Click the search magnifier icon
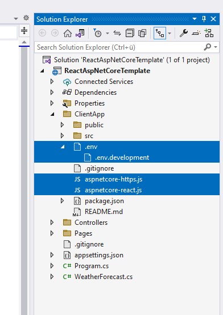 (x=208, y=47)
